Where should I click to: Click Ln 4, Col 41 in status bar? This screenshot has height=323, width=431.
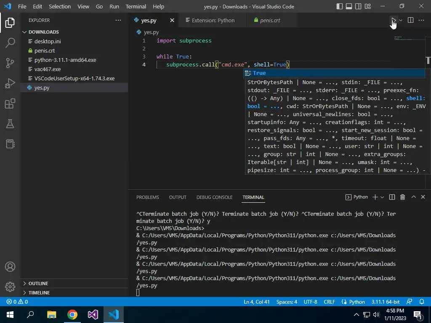(x=256, y=302)
